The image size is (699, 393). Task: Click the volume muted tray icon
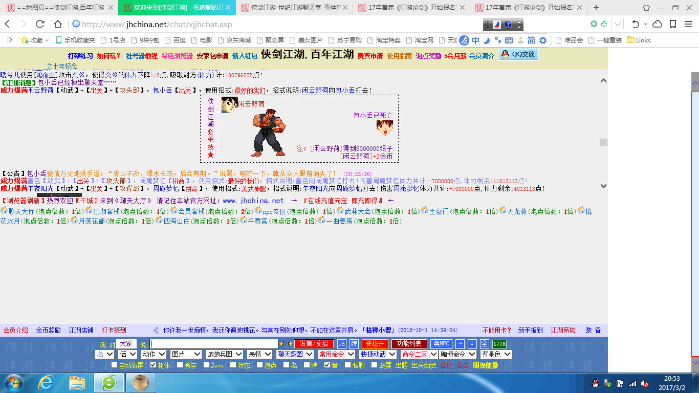(x=645, y=383)
